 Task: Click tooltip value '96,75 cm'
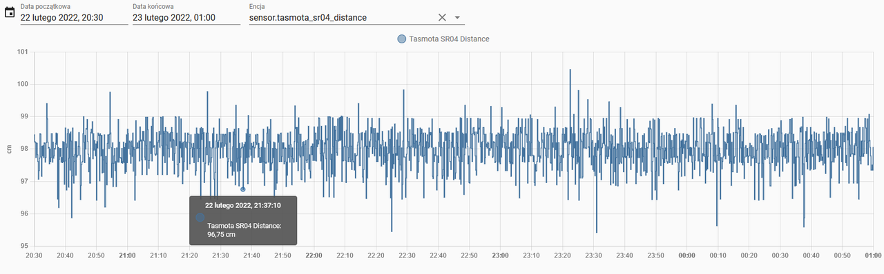click(x=222, y=235)
